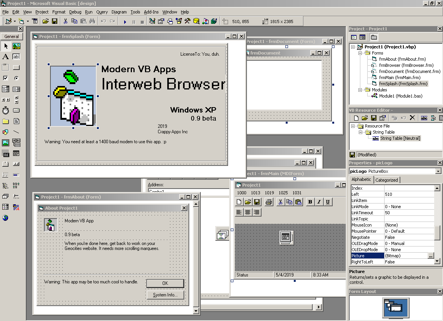Collapse the Forms folder in Project Explorer

click(x=360, y=53)
